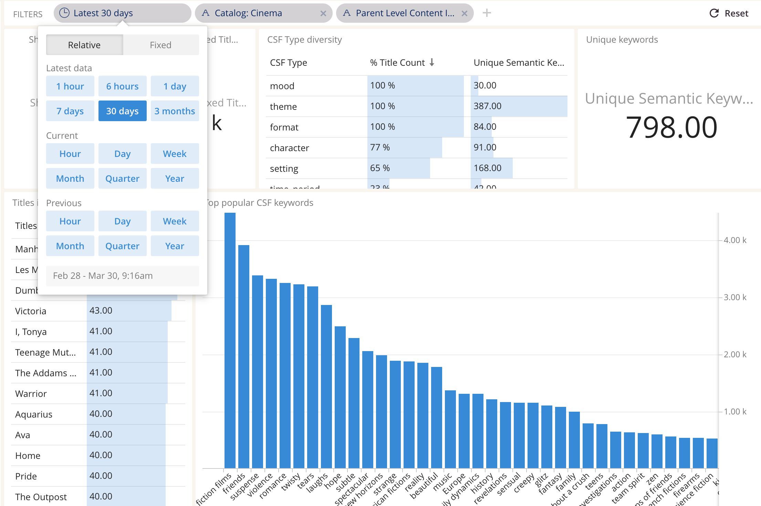The image size is (761, 506).
Task: Add a new filter with plus icon
Action: click(x=487, y=13)
